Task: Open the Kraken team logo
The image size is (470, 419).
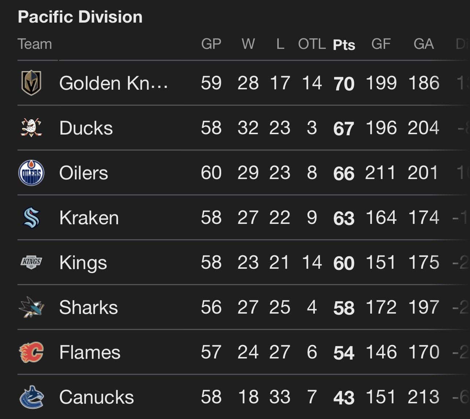Action: click(x=31, y=218)
